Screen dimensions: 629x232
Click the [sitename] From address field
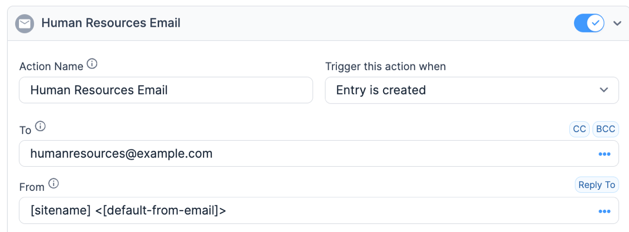(319, 211)
